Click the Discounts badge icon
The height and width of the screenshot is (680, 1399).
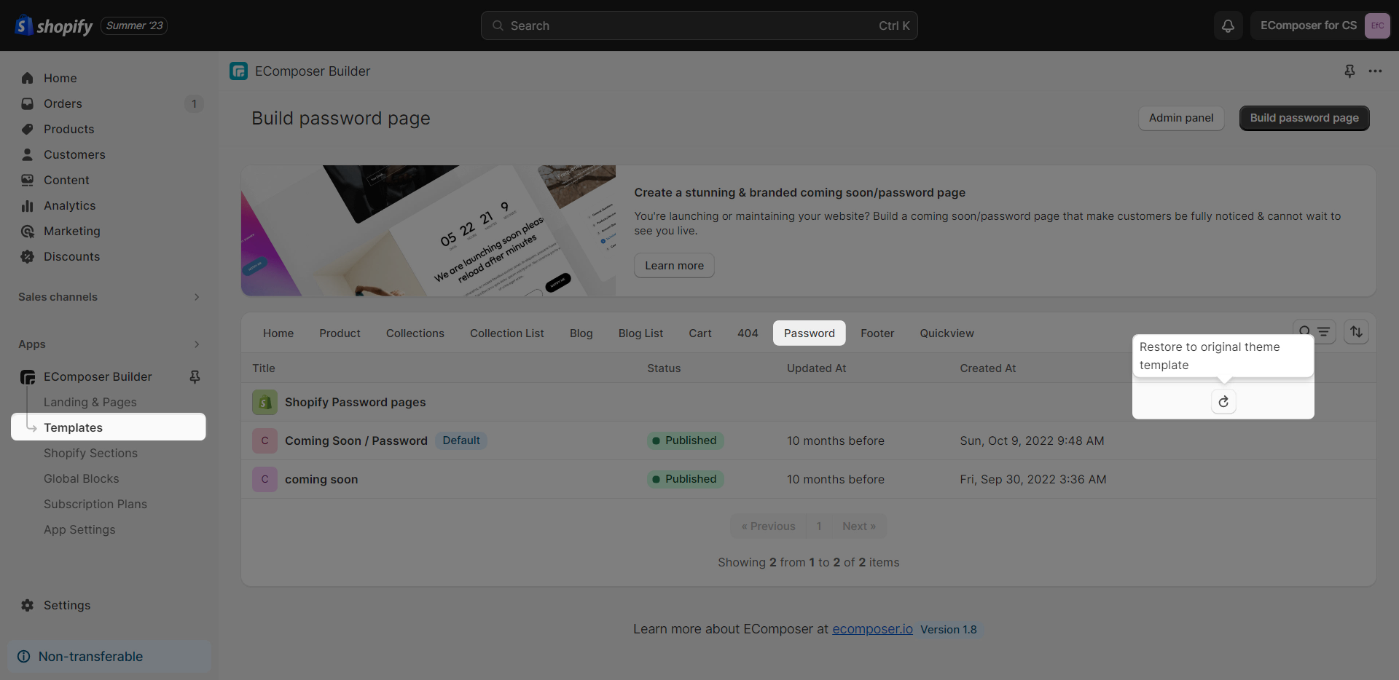tap(28, 256)
